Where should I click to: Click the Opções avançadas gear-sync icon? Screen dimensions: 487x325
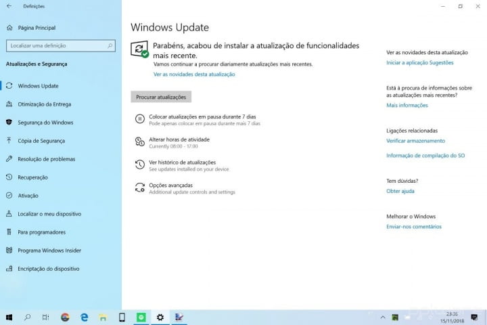(140, 188)
